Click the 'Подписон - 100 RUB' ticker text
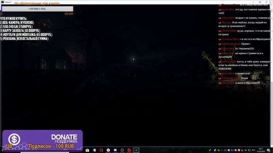Viewport: 273px width, 153px height. [x=51, y=146]
